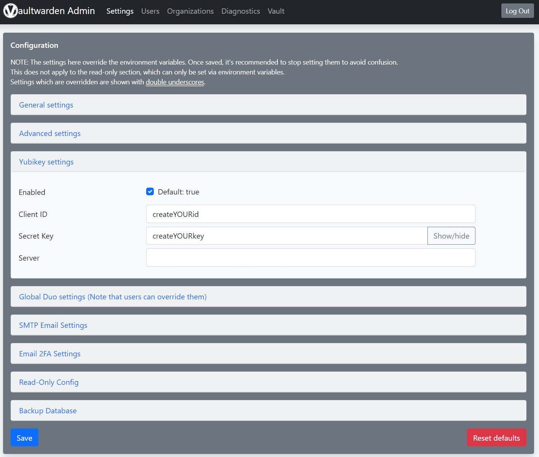
Task: Click the Secret Key input field
Action: click(287, 236)
